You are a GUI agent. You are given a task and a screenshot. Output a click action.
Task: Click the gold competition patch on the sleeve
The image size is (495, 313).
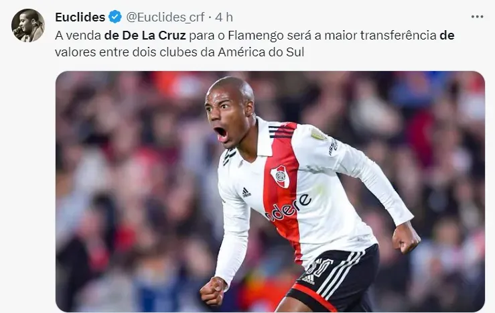[x=319, y=134]
